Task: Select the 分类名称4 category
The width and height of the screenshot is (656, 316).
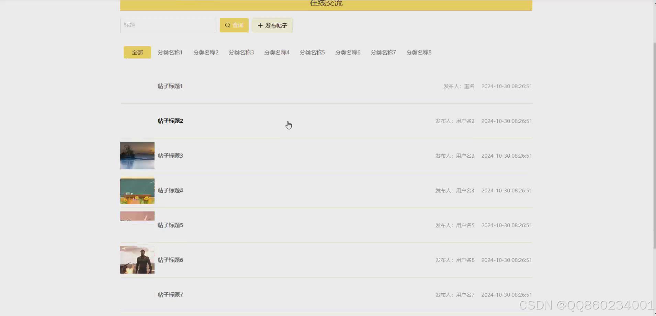Action: pyautogui.click(x=277, y=52)
